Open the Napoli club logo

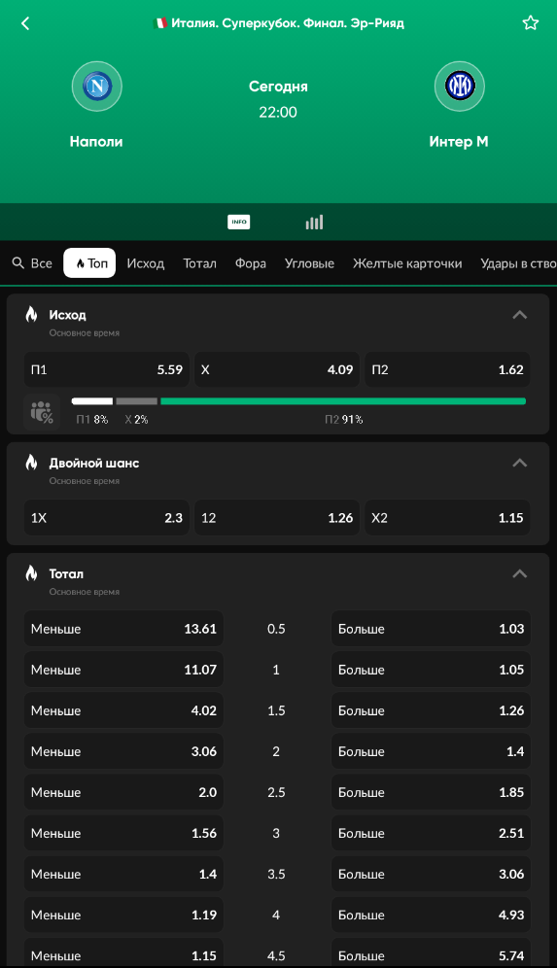pyautogui.click(x=97, y=86)
